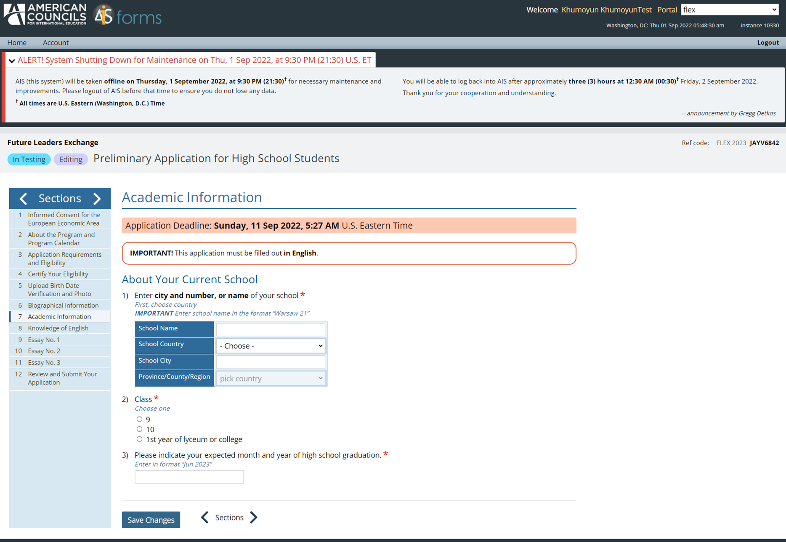
Task: Open section 10 Essay No. 2
Action: point(60,351)
